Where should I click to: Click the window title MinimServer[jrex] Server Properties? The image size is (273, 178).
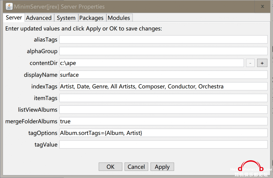tap(59, 7)
